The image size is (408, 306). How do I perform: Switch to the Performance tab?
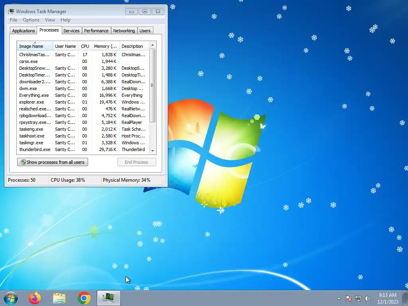click(96, 30)
